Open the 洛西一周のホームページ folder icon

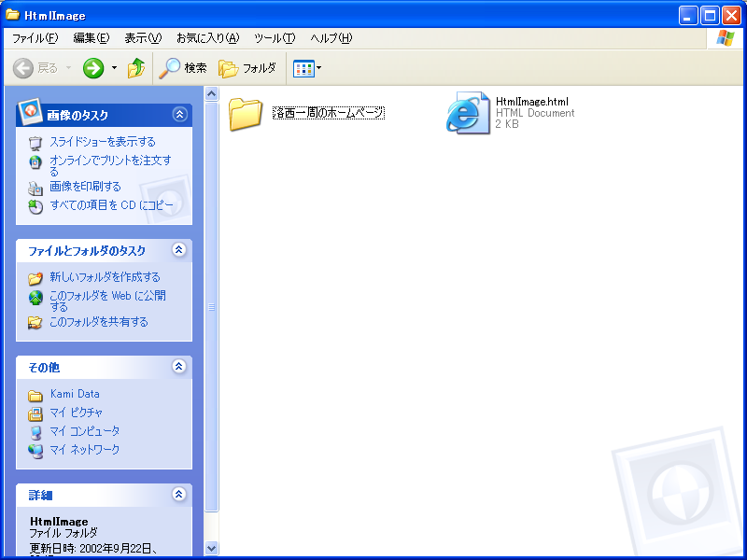coord(246,113)
